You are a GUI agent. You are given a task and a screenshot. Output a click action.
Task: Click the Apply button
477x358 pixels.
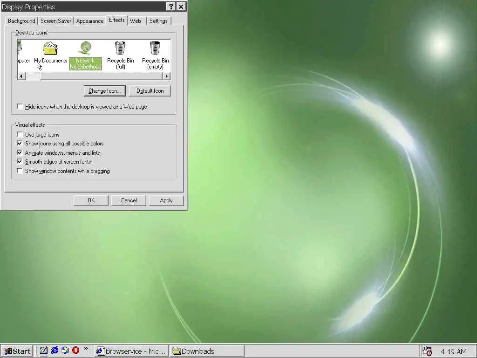166,200
